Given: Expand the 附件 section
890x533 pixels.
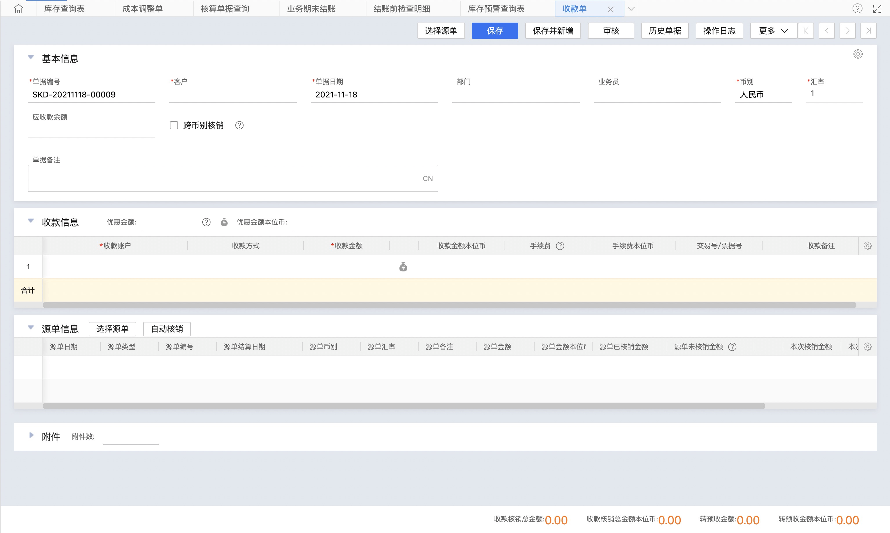Looking at the screenshot, I should click(x=31, y=435).
